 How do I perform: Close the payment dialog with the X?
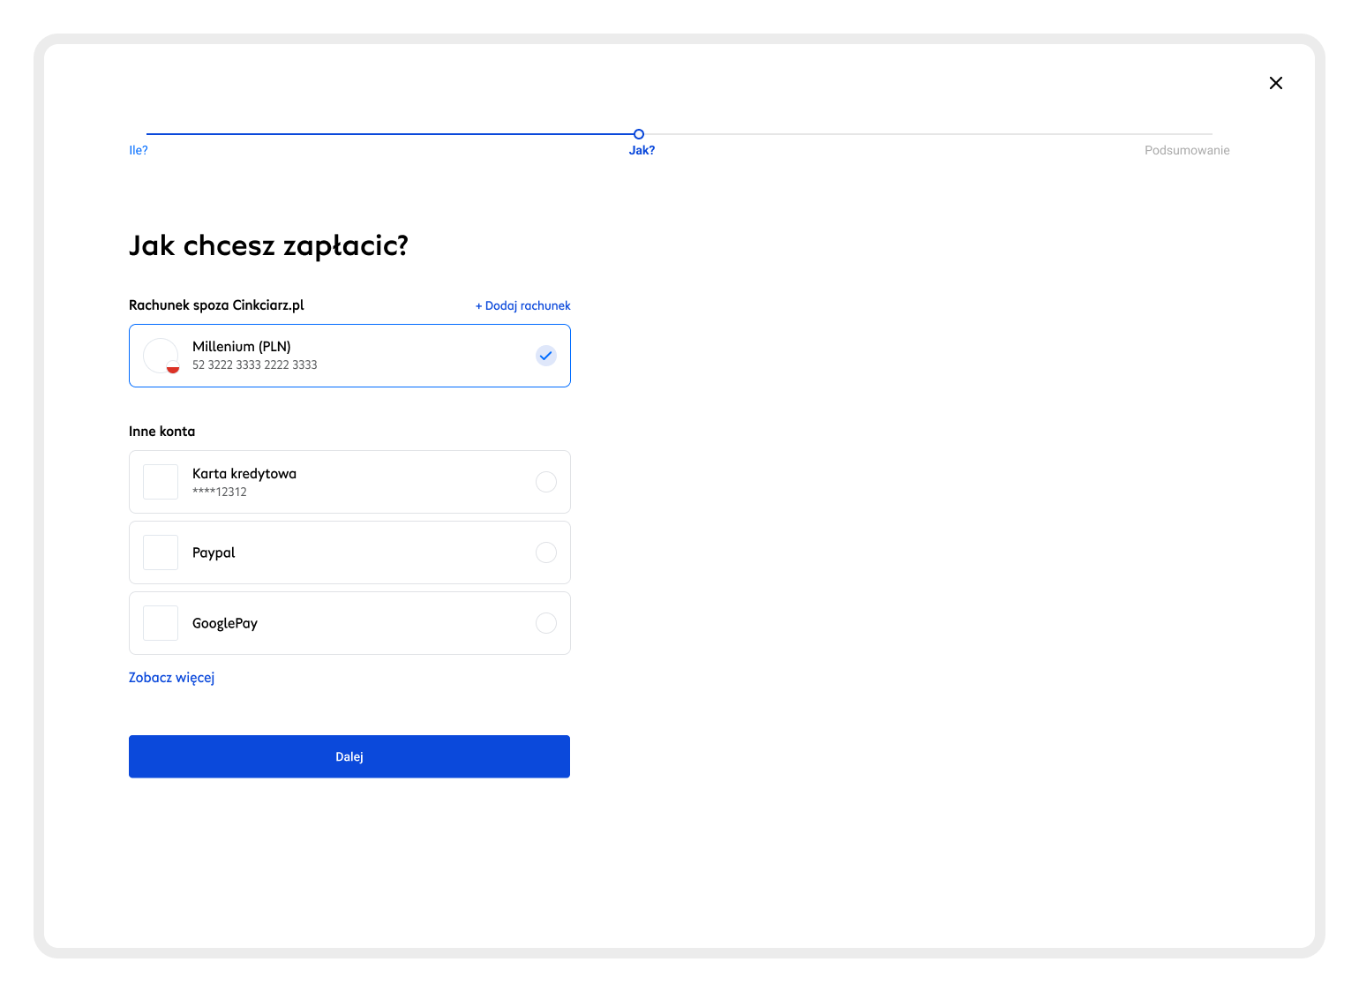pos(1275,83)
